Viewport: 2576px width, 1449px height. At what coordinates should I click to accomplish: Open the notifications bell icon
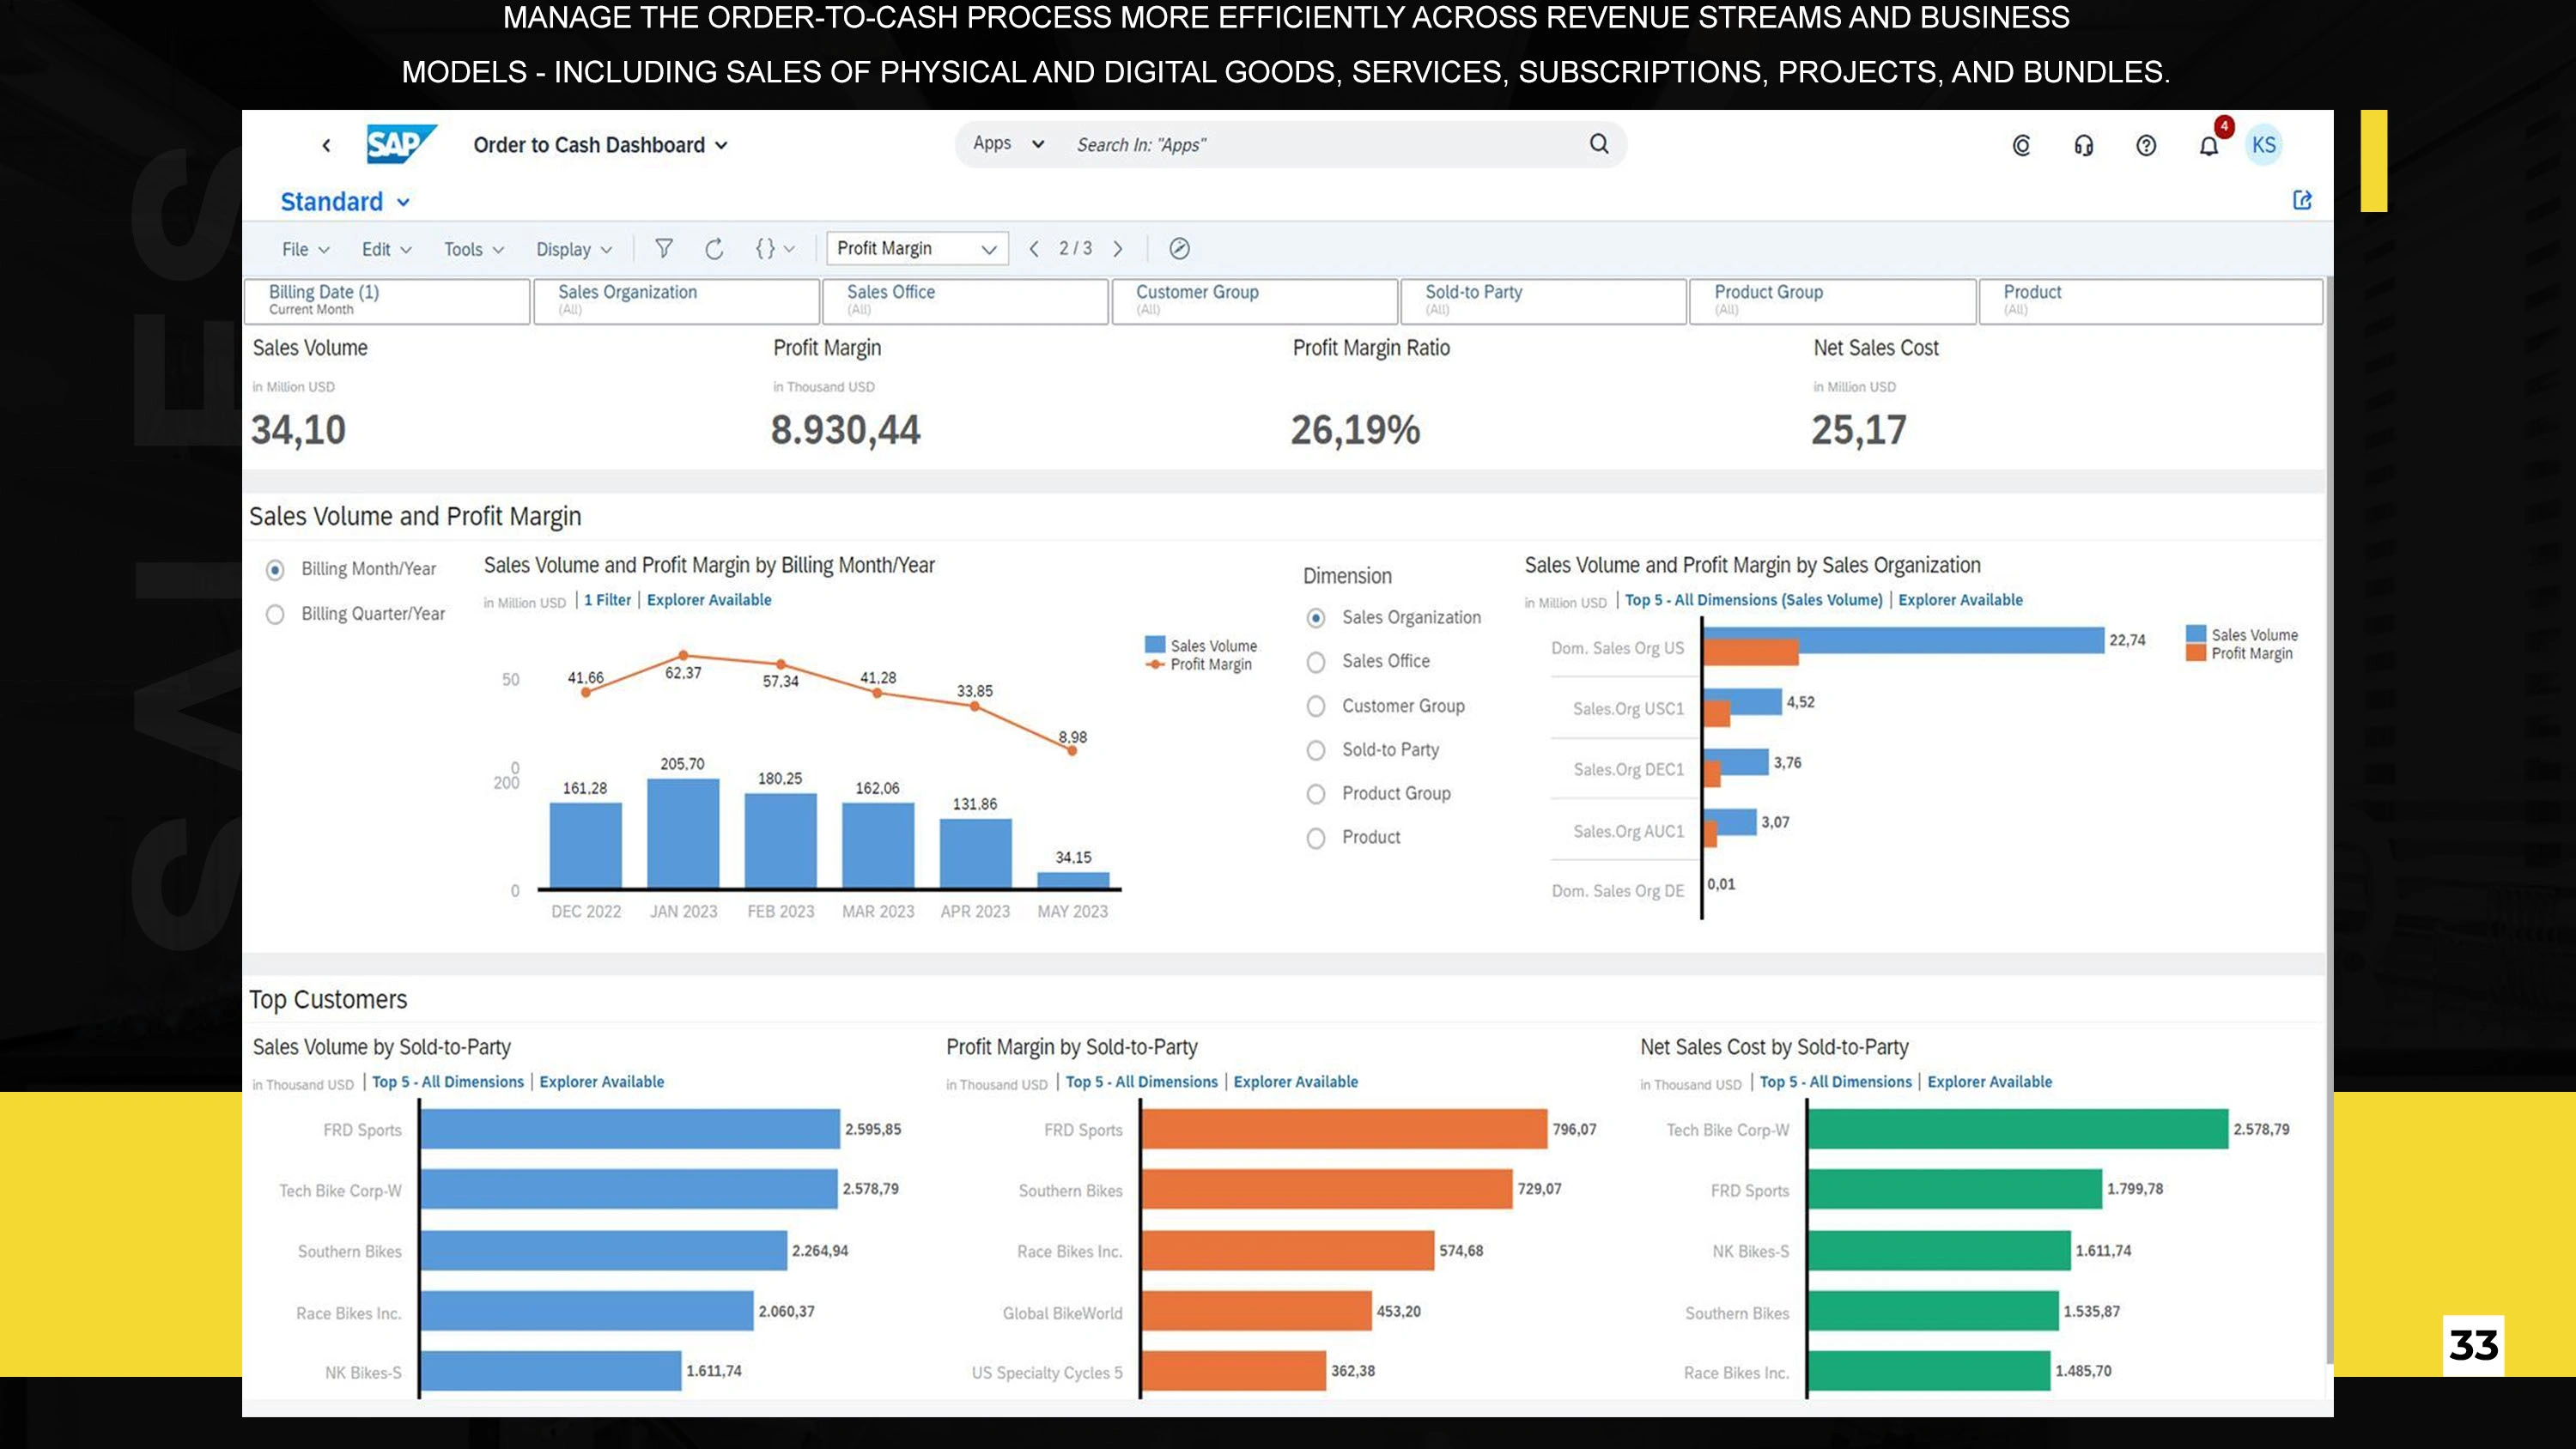(x=2208, y=146)
